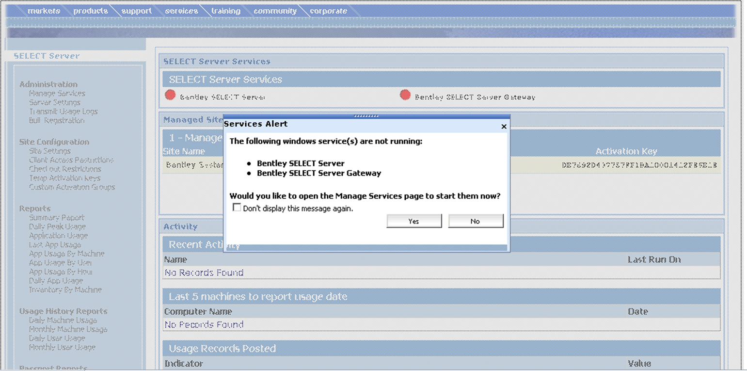
Task: Click the Indicator column header
Action: click(184, 363)
